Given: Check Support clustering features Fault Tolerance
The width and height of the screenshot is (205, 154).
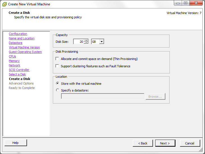Looking at the screenshot, I should pyautogui.click(x=57, y=66).
